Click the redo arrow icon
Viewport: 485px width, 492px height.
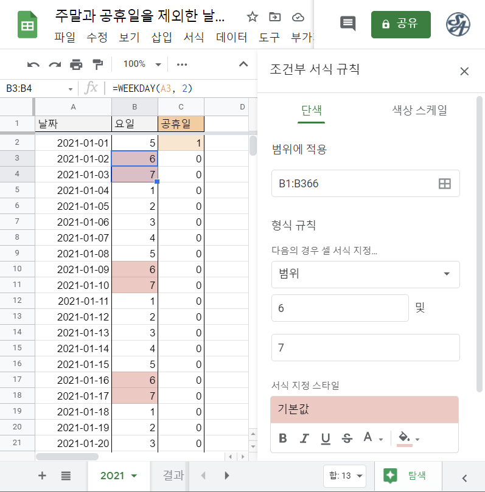[x=55, y=64]
